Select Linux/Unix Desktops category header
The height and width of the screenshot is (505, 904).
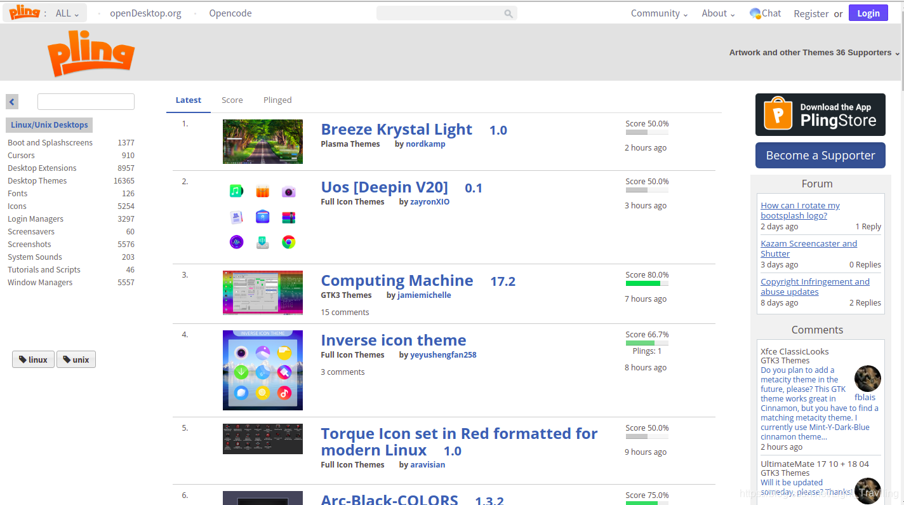click(50, 125)
